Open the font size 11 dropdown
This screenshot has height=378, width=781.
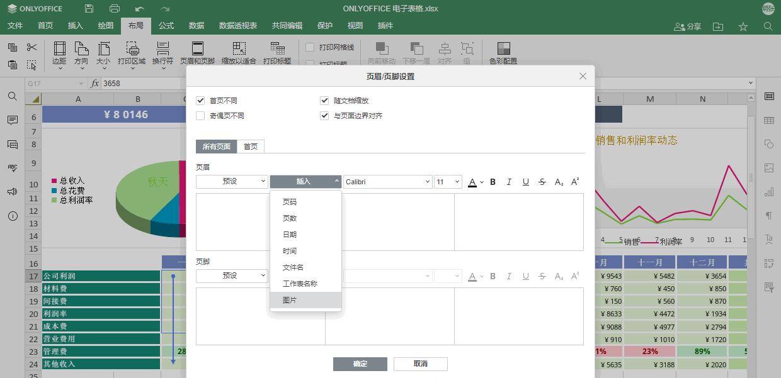[x=447, y=181]
